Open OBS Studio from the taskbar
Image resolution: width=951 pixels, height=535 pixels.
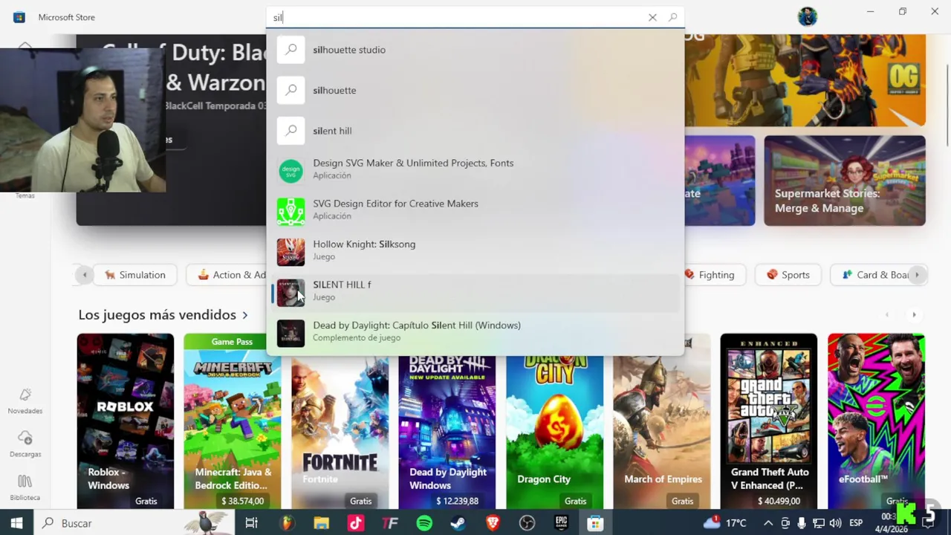[527, 523]
